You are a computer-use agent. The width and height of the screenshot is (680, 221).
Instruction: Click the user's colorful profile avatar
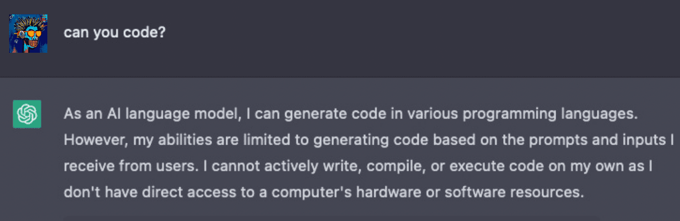coord(28,34)
